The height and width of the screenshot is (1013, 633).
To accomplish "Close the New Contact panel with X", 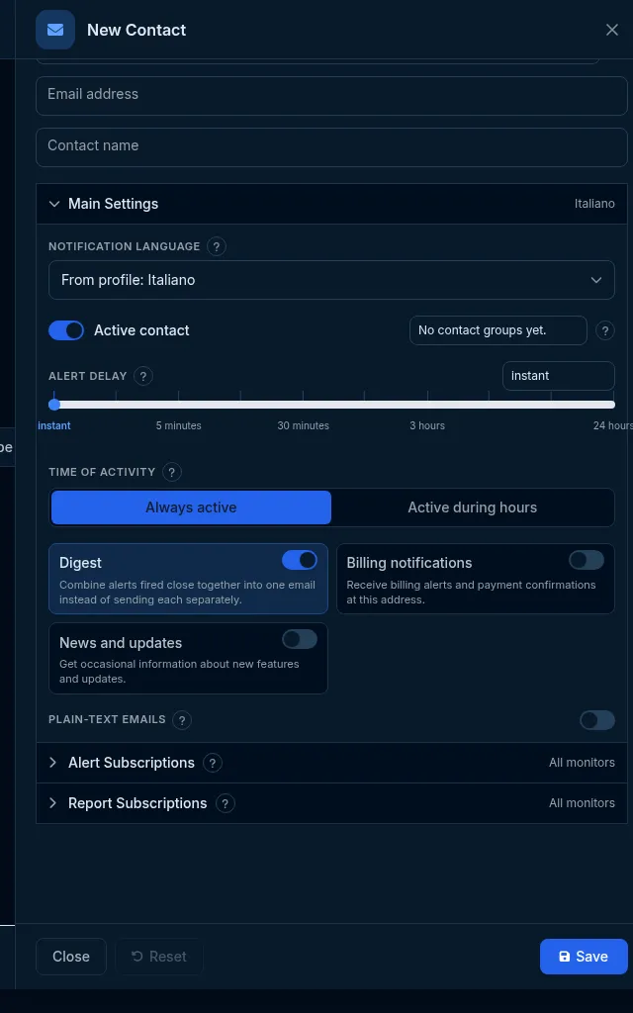I will pos(611,30).
